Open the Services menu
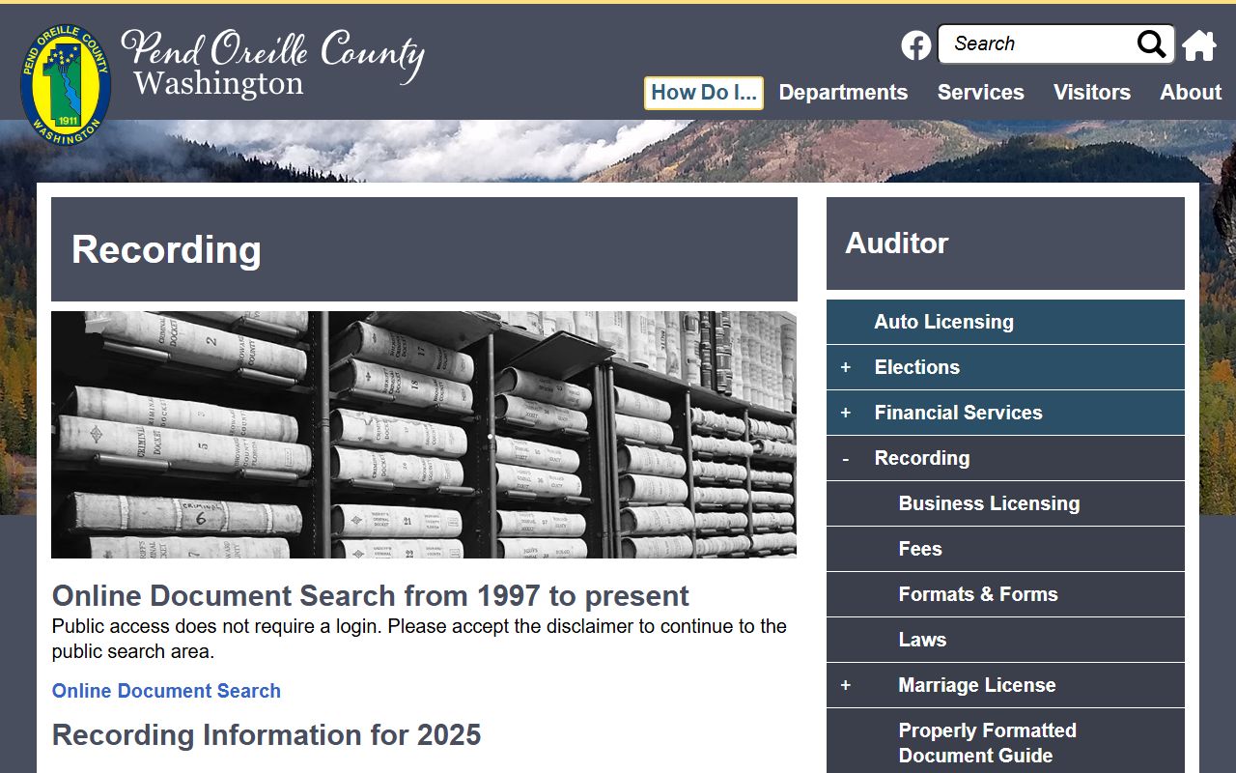The height and width of the screenshot is (773, 1236). pos(980,93)
